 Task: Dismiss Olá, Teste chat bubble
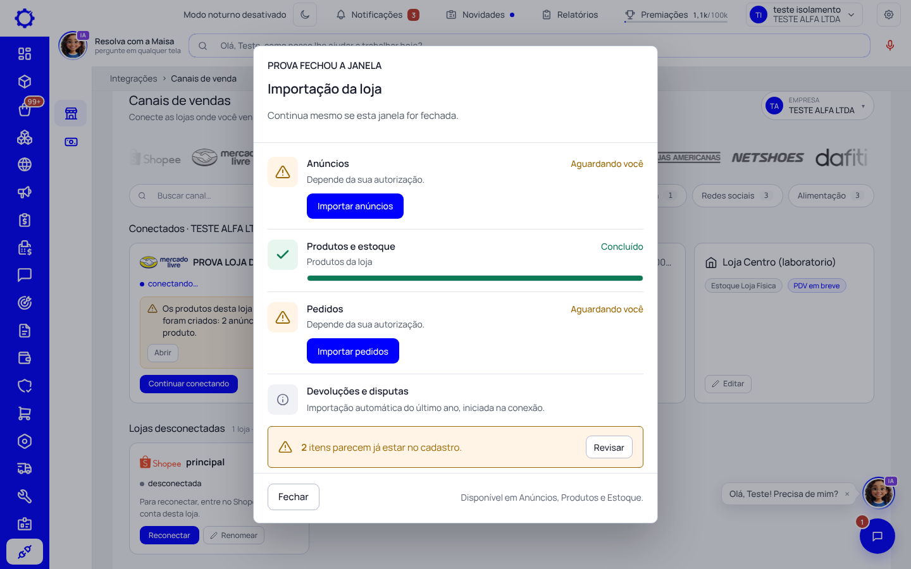tap(847, 494)
